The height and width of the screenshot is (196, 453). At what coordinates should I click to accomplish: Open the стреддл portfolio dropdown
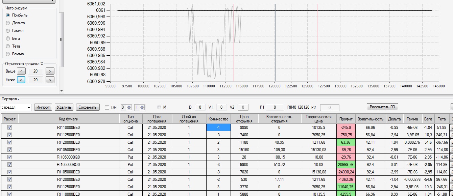click(x=29, y=108)
